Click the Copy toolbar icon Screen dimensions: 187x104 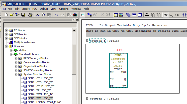[43, 15]
